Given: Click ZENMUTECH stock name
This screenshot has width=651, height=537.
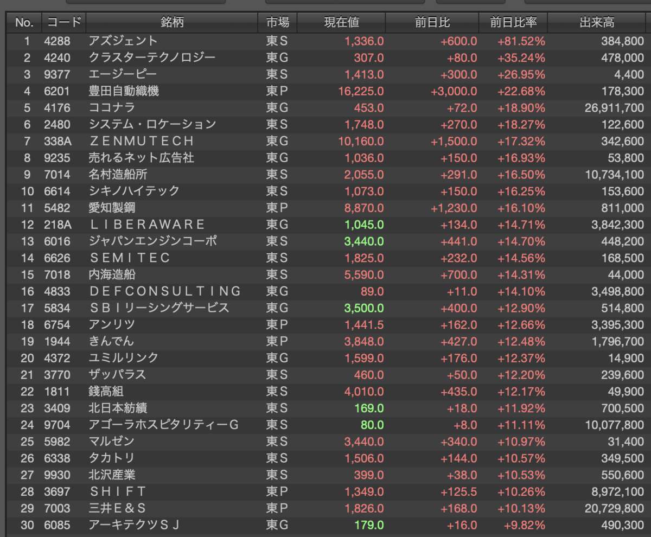Looking at the screenshot, I should point(142,141).
